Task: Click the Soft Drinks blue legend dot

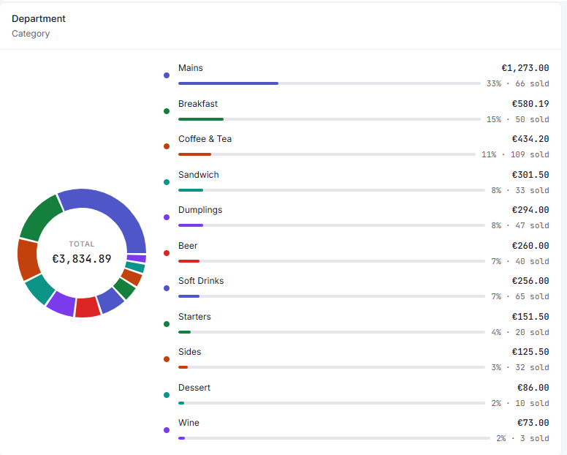Action: coord(167,288)
